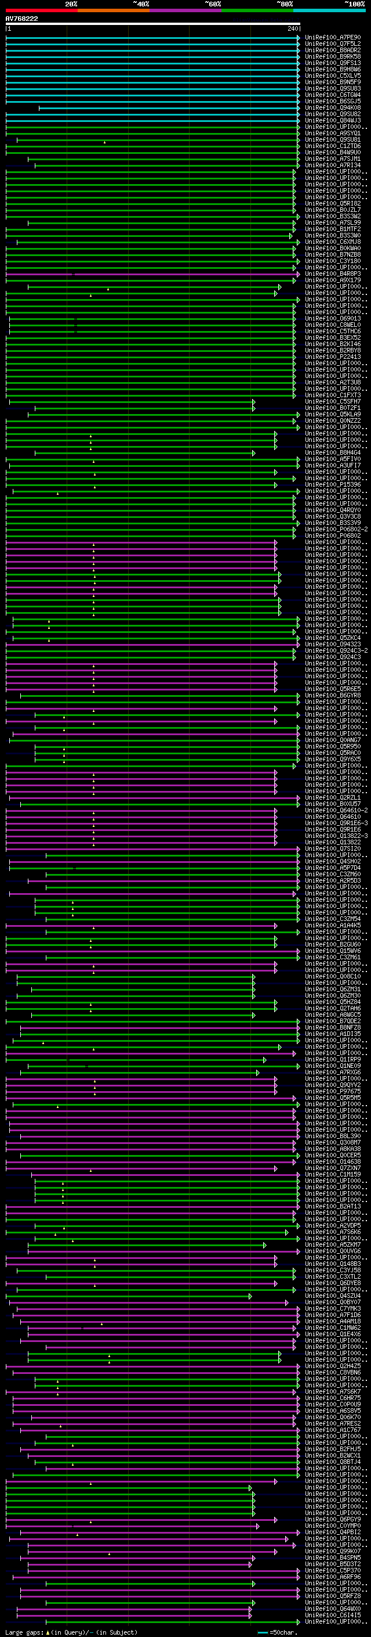This screenshot has height=1637, width=371.
Task: Click the UniRef100_Q84WJ3 label
Action: tap(333, 121)
